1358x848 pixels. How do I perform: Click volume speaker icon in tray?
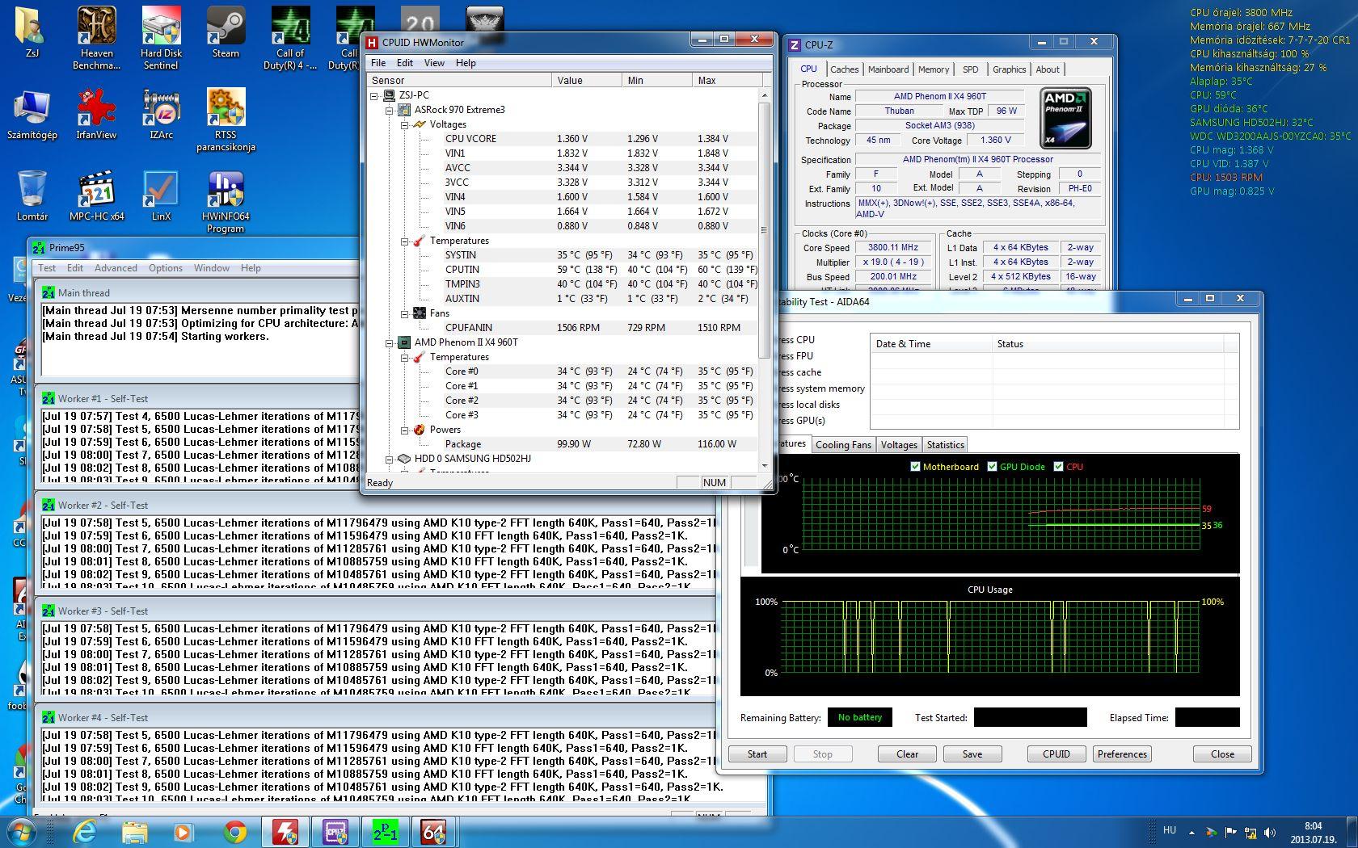tap(1270, 832)
